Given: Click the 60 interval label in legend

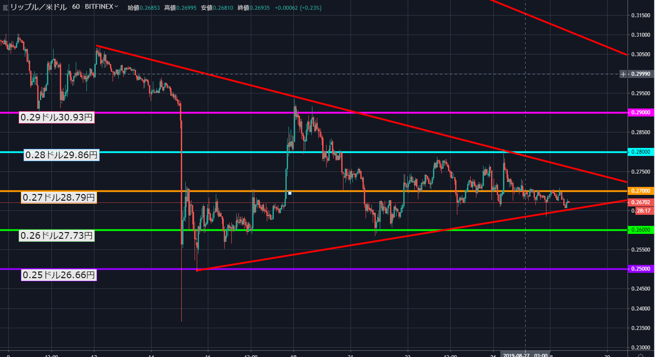Looking at the screenshot, I should click(76, 7).
